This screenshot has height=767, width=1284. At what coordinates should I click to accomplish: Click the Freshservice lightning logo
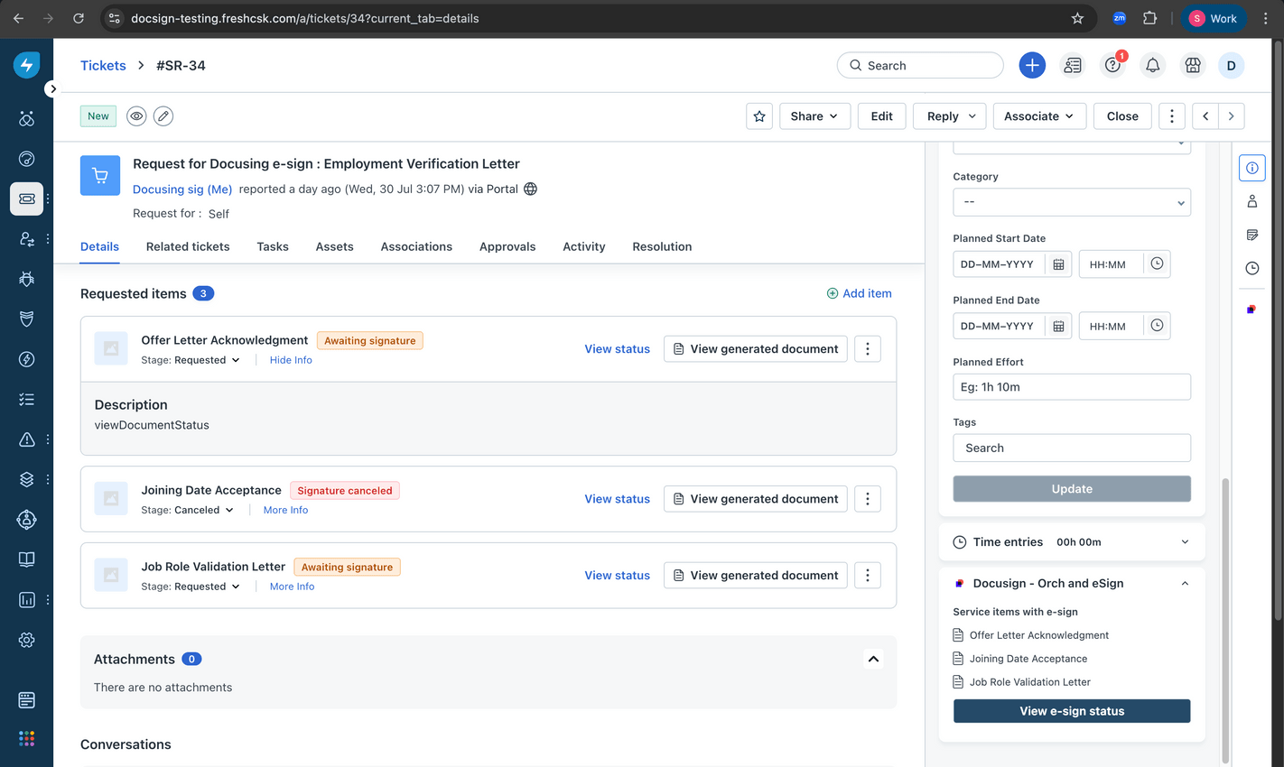coord(27,65)
